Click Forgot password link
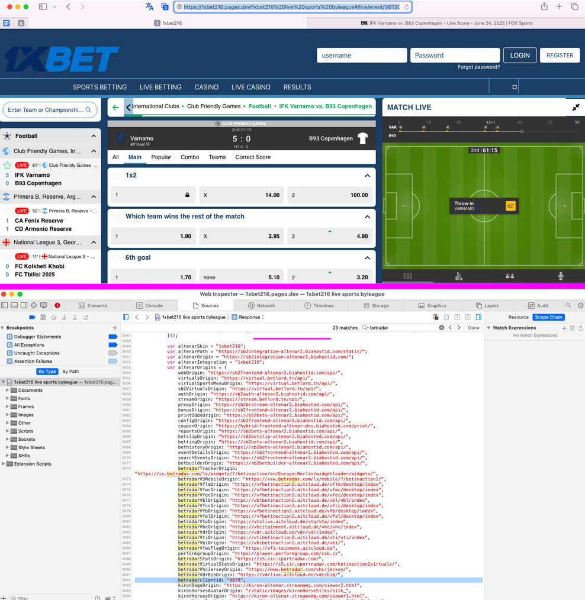 coord(478,67)
